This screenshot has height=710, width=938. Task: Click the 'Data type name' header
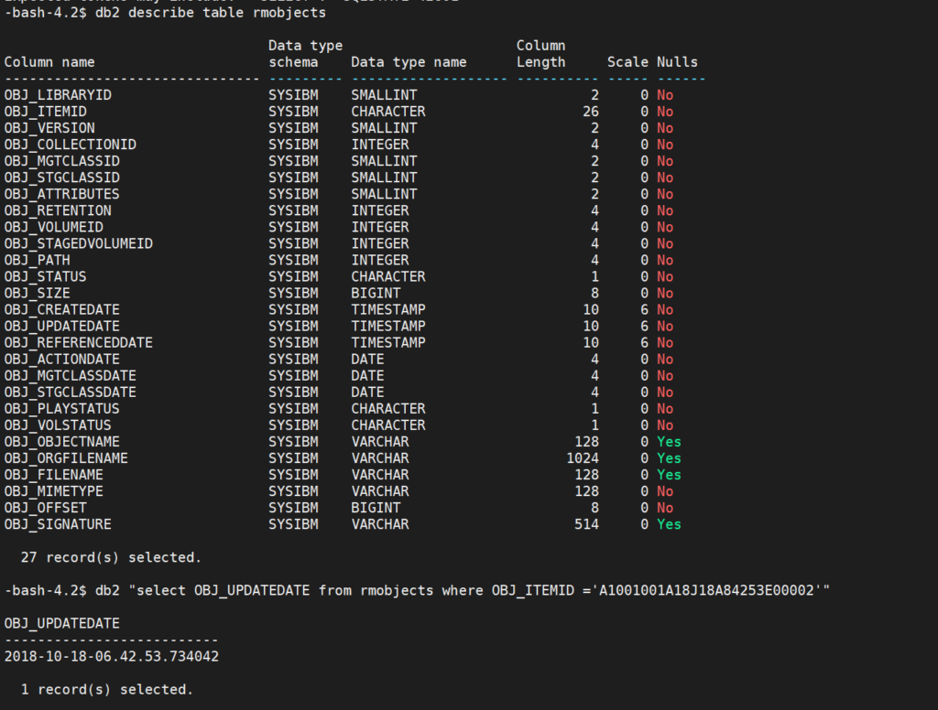point(409,62)
